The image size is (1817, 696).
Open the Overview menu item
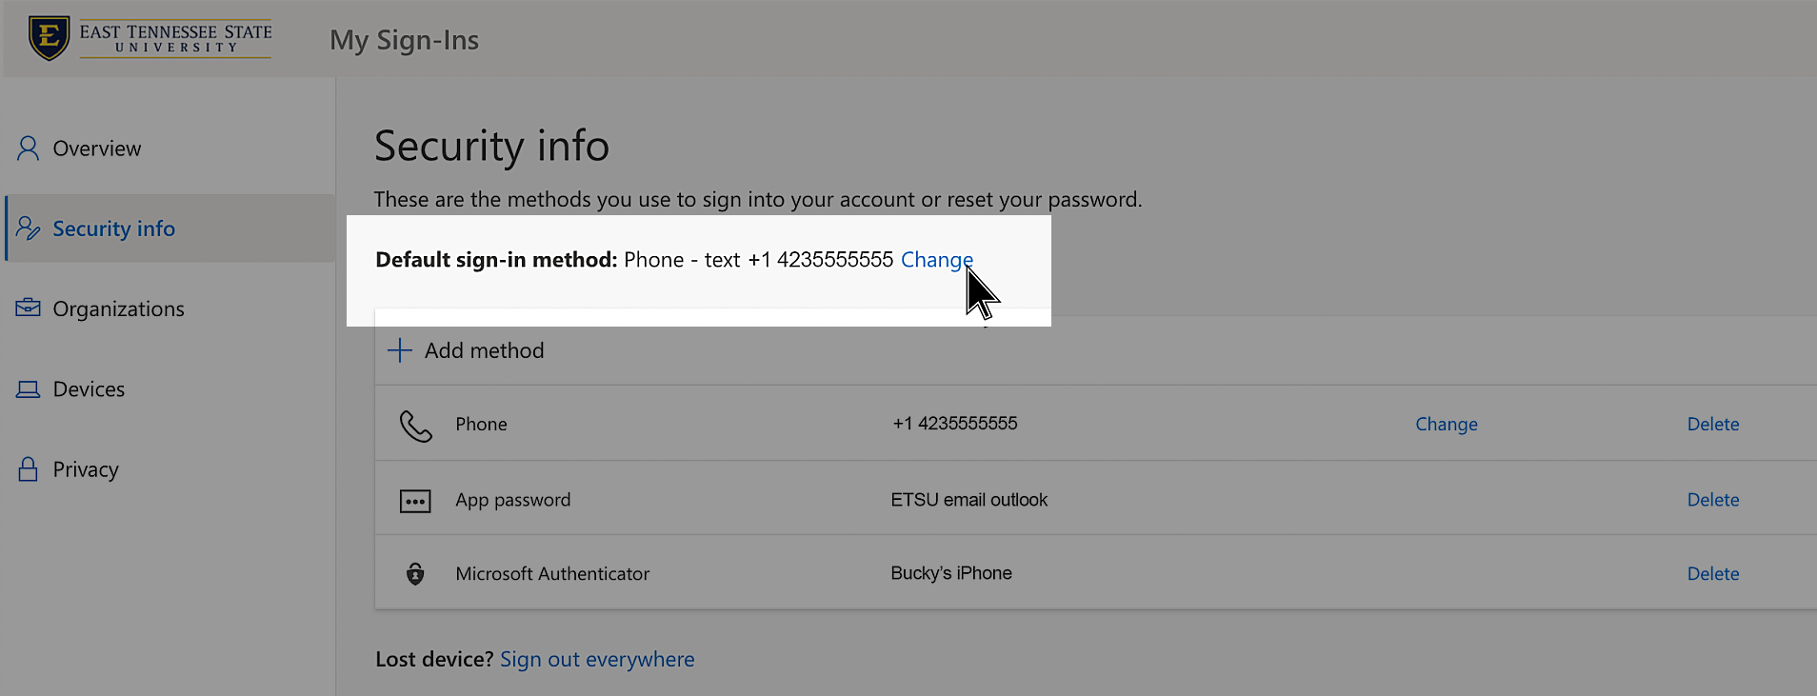click(x=97, y=149)
